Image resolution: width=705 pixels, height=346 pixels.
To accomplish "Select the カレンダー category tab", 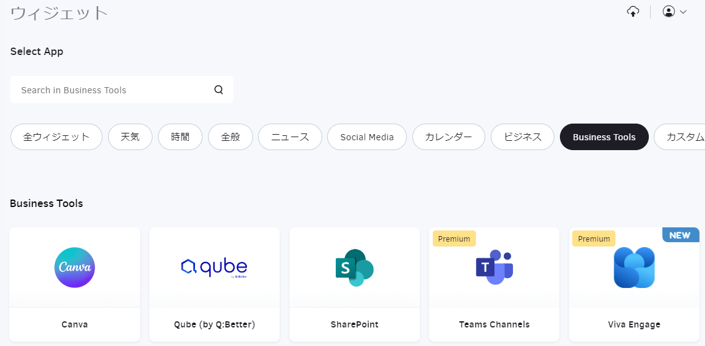I will [449, 137].
